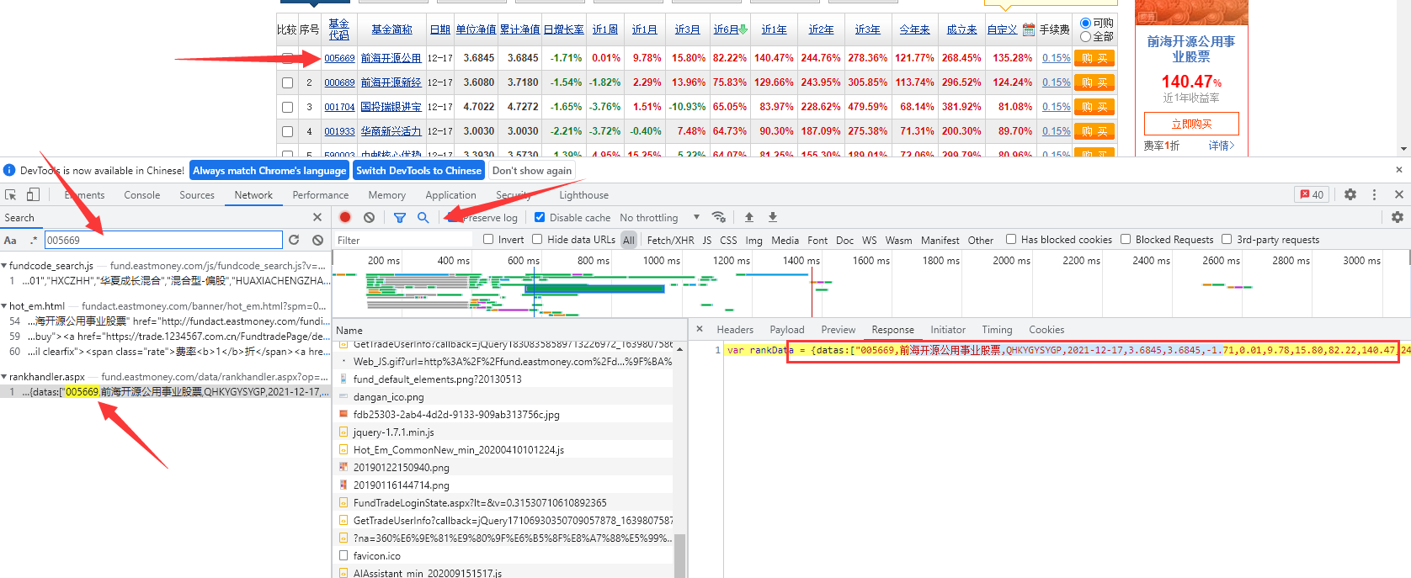Export HAR file with download arrow
The width and height of the screenshot is (1411, 578).
(773, 217)
